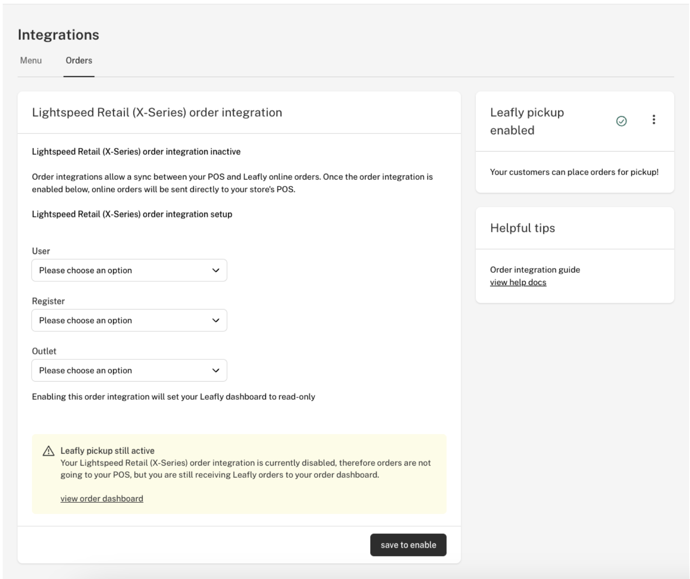The image size is (690, 579).
Task: Click the Leafly pickup still active warning title
Action: [108, 451]
